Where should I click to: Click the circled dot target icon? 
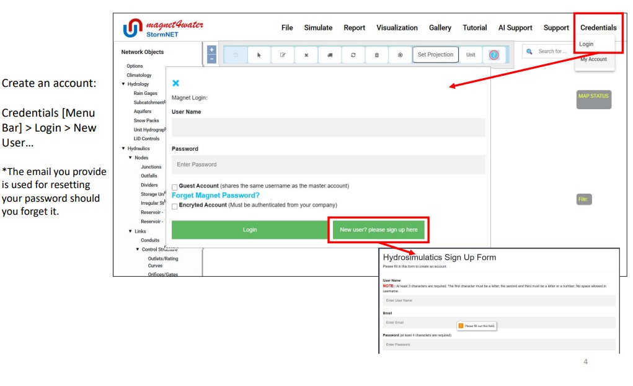[400, 55]
